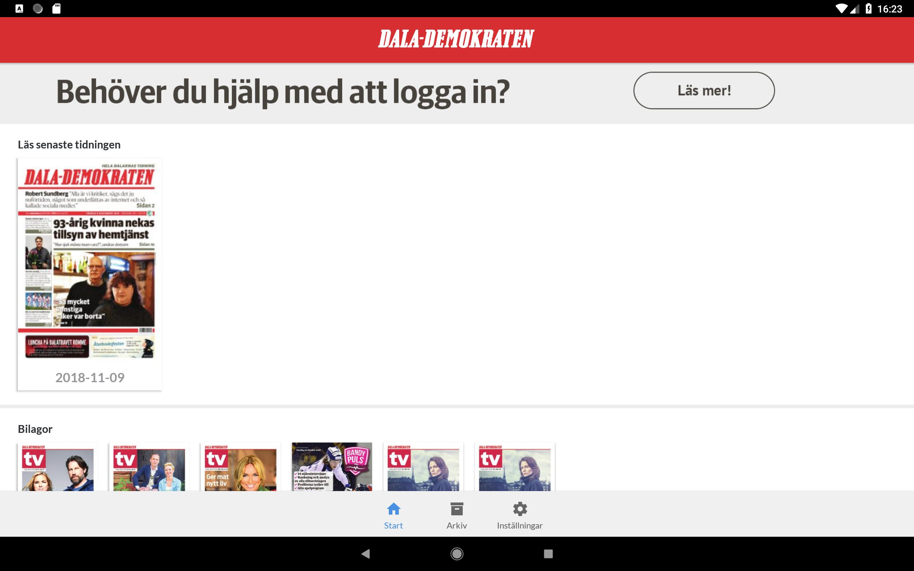Tap the Dala-Demokraten header logo

point(456,39)
